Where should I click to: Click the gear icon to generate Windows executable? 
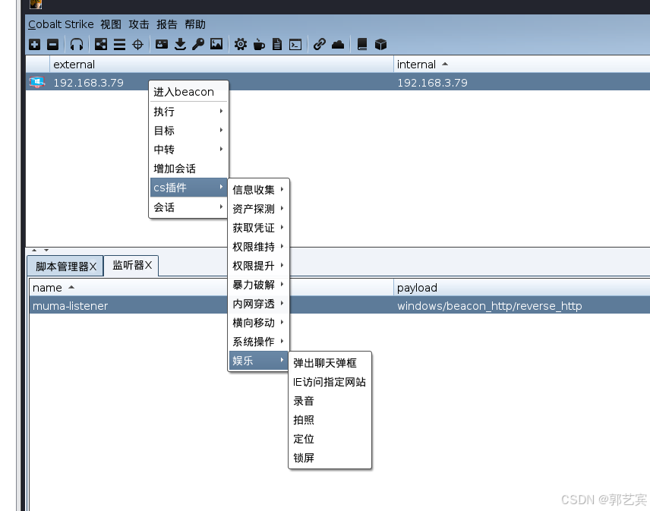241,44
